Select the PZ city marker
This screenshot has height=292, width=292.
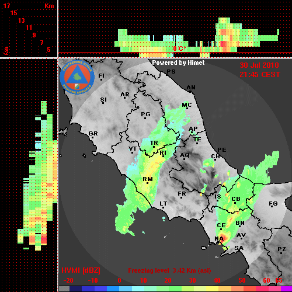point(281,253)
